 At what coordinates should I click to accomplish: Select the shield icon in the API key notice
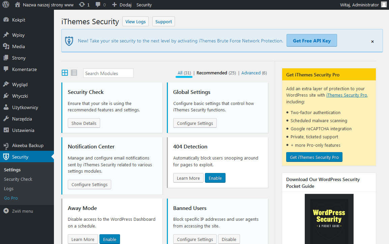pos(69,41)
